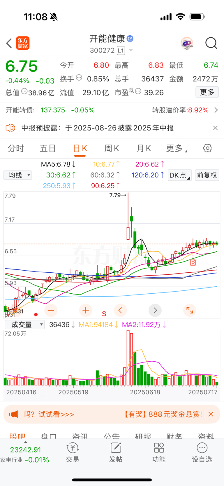
Task: Open the 成交量 indicator dropdown
Action: (x=25, y=325)
